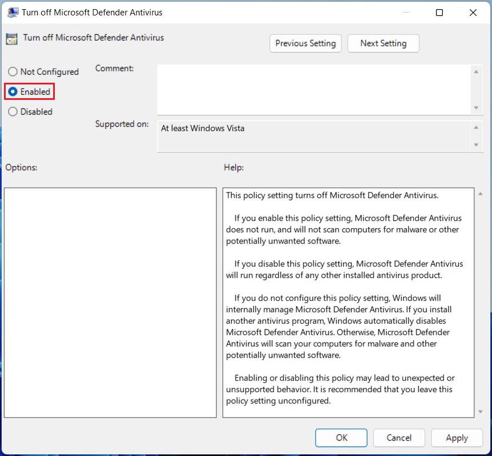Viewport: 492px width, 456px height.
Task: Select the Not Configured radio button
Action: pos(43,72)
